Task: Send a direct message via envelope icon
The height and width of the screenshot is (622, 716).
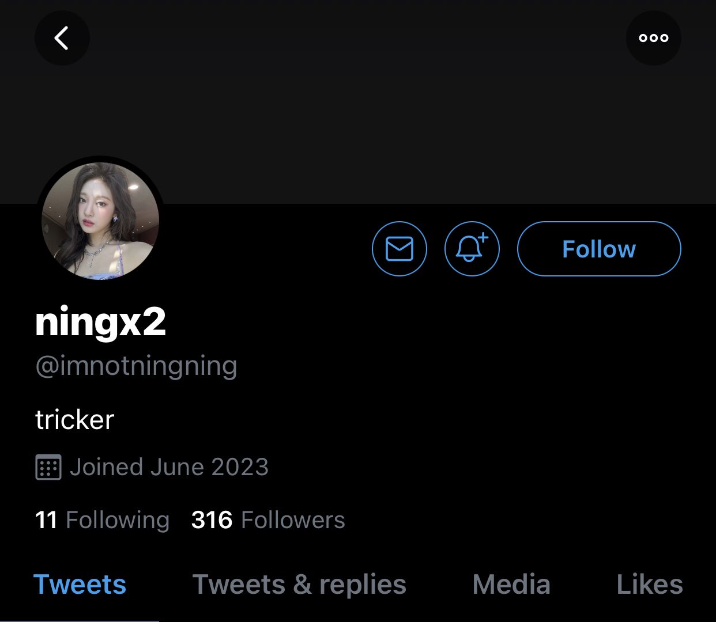Action: tap(400, 249)
